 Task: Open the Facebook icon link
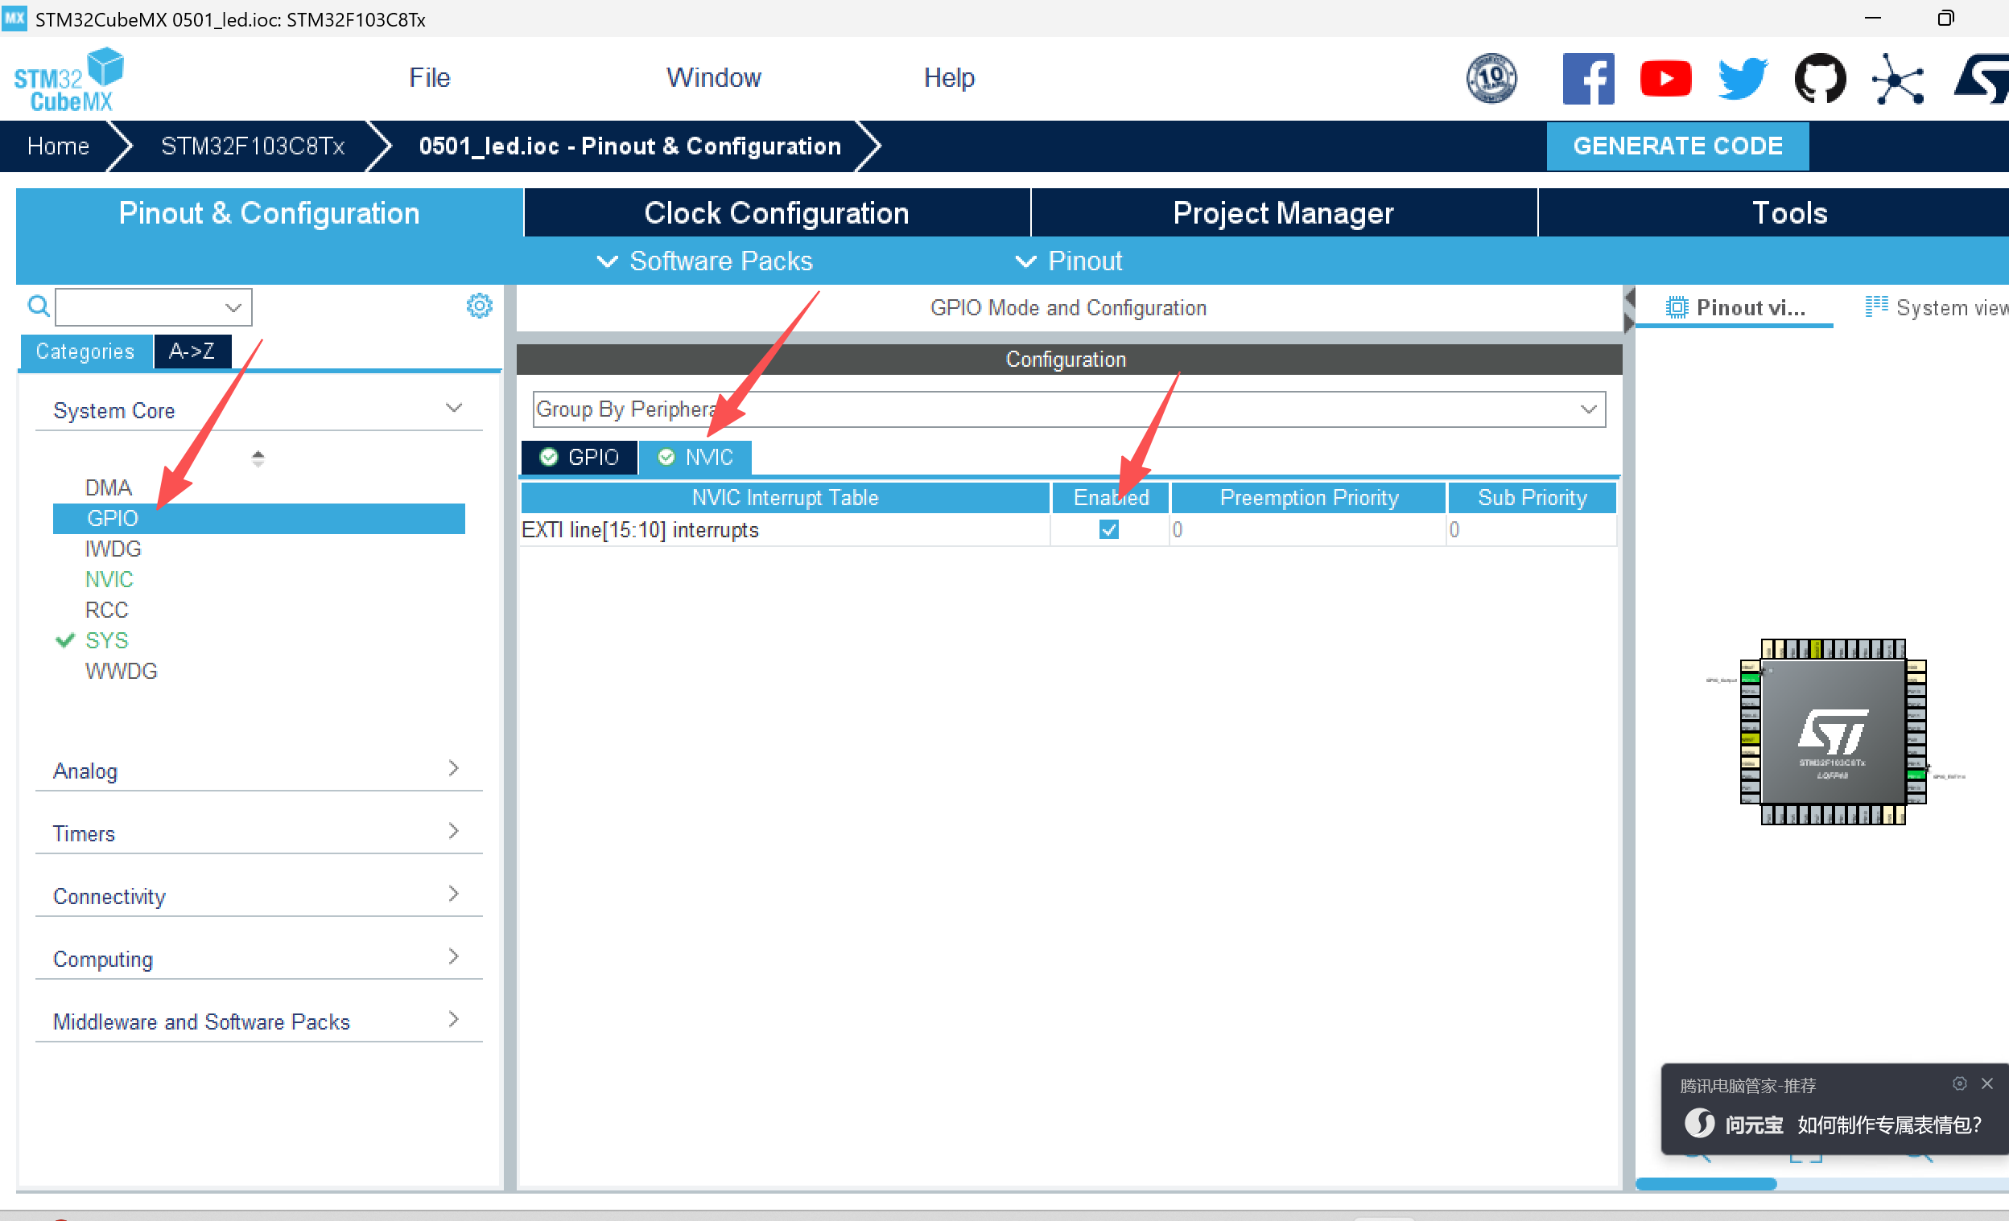pos(1586,79)
